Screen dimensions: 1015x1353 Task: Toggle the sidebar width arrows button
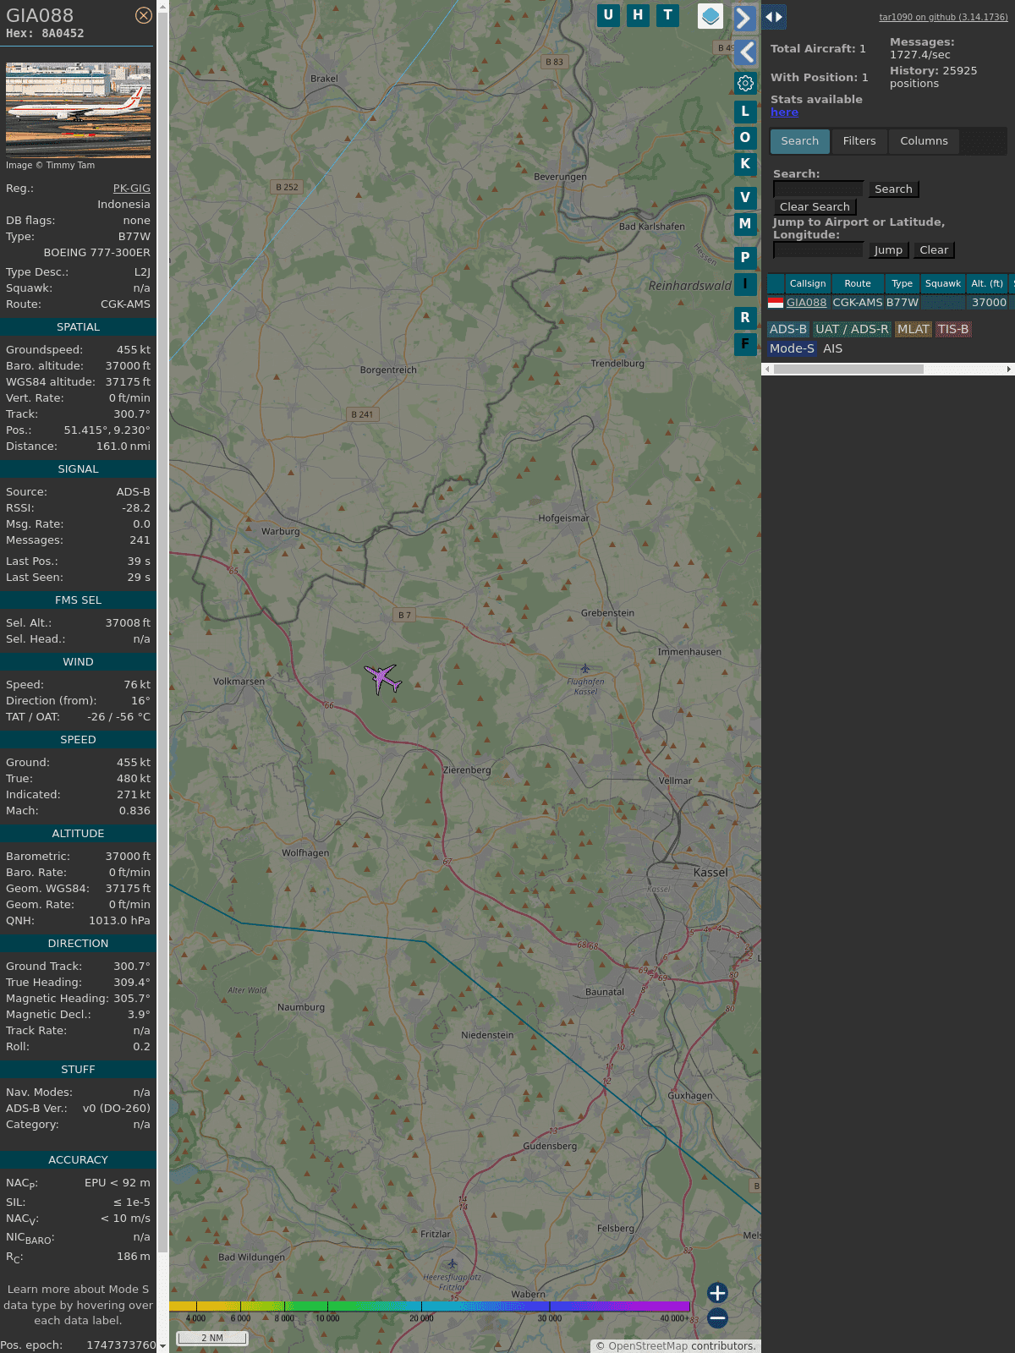pos(774,16)
